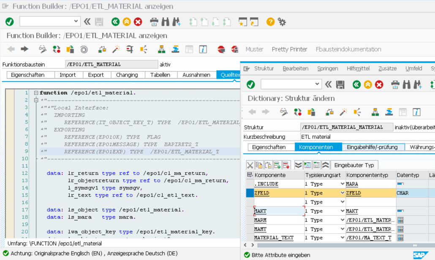Click Information 'i' icon in Dictionary window

click(416, 112)
